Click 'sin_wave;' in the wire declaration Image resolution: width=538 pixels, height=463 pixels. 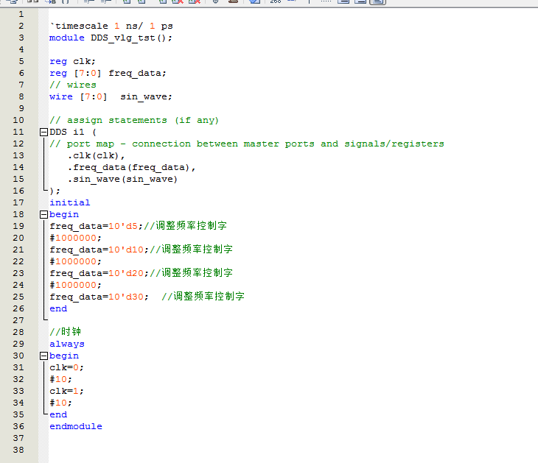tap(146, 97)
